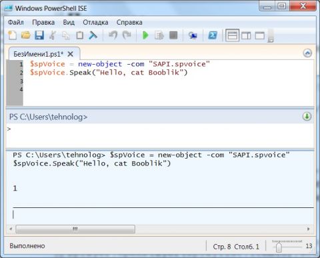Run the script with the green play button

click(145, 35)
